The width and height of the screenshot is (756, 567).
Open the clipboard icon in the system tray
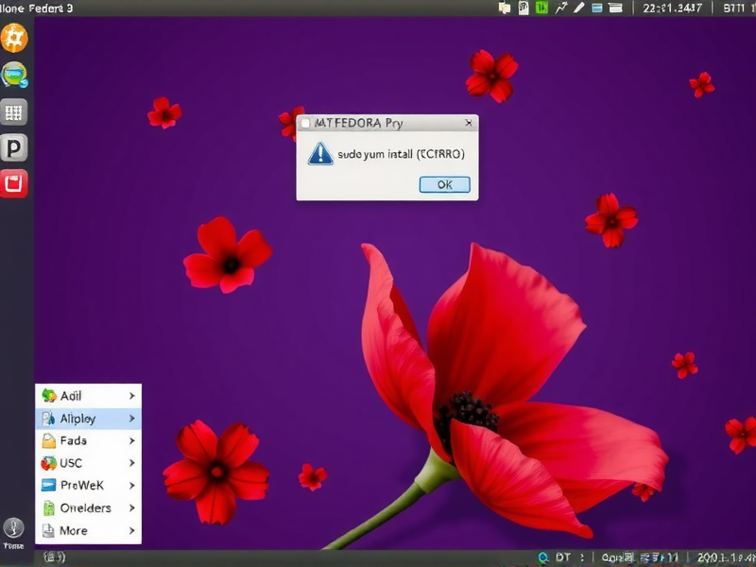(523, 8)
